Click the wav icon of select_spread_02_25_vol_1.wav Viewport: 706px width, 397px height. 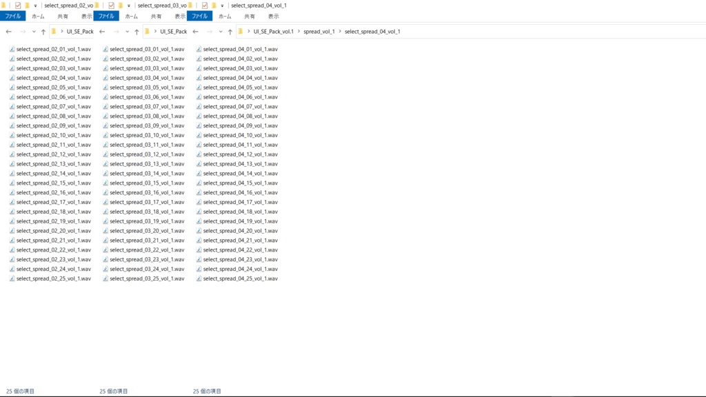[12, 278]
